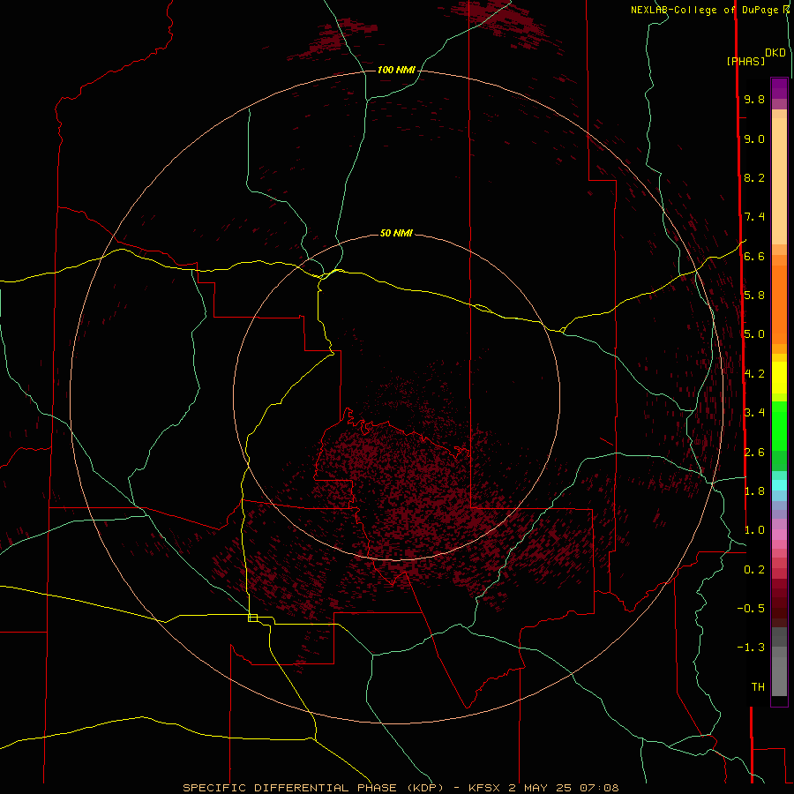This screenshot has height=794, width=794.
Task: Click the 1.8 scale value
Action: coord(754,491)
